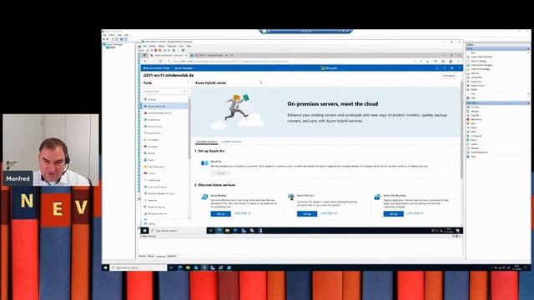Viewport: 534px width, 300px height.
Task: Open Azure Backup in Tools sidebar
Action: [x=154, y=120]
